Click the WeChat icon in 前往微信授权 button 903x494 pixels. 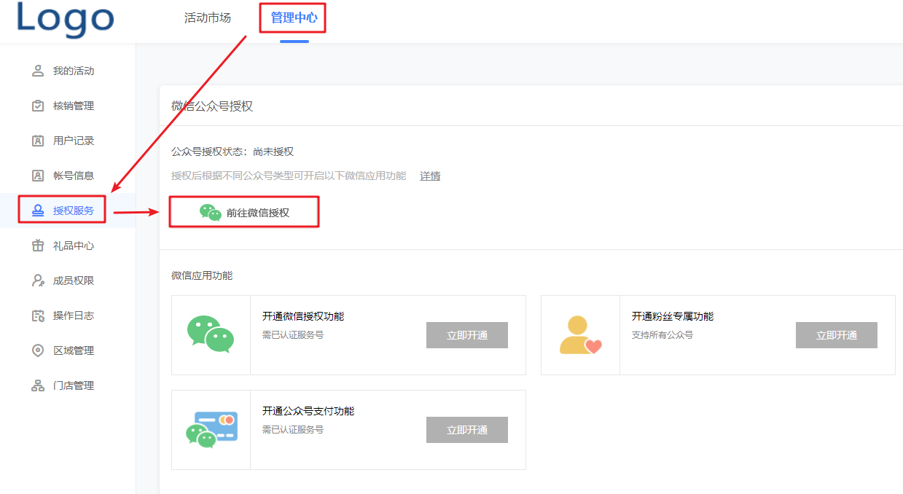(211, 212)
